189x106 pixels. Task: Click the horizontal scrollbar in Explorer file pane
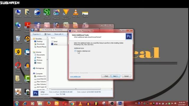pyautogui.click(x=76, y=89)
